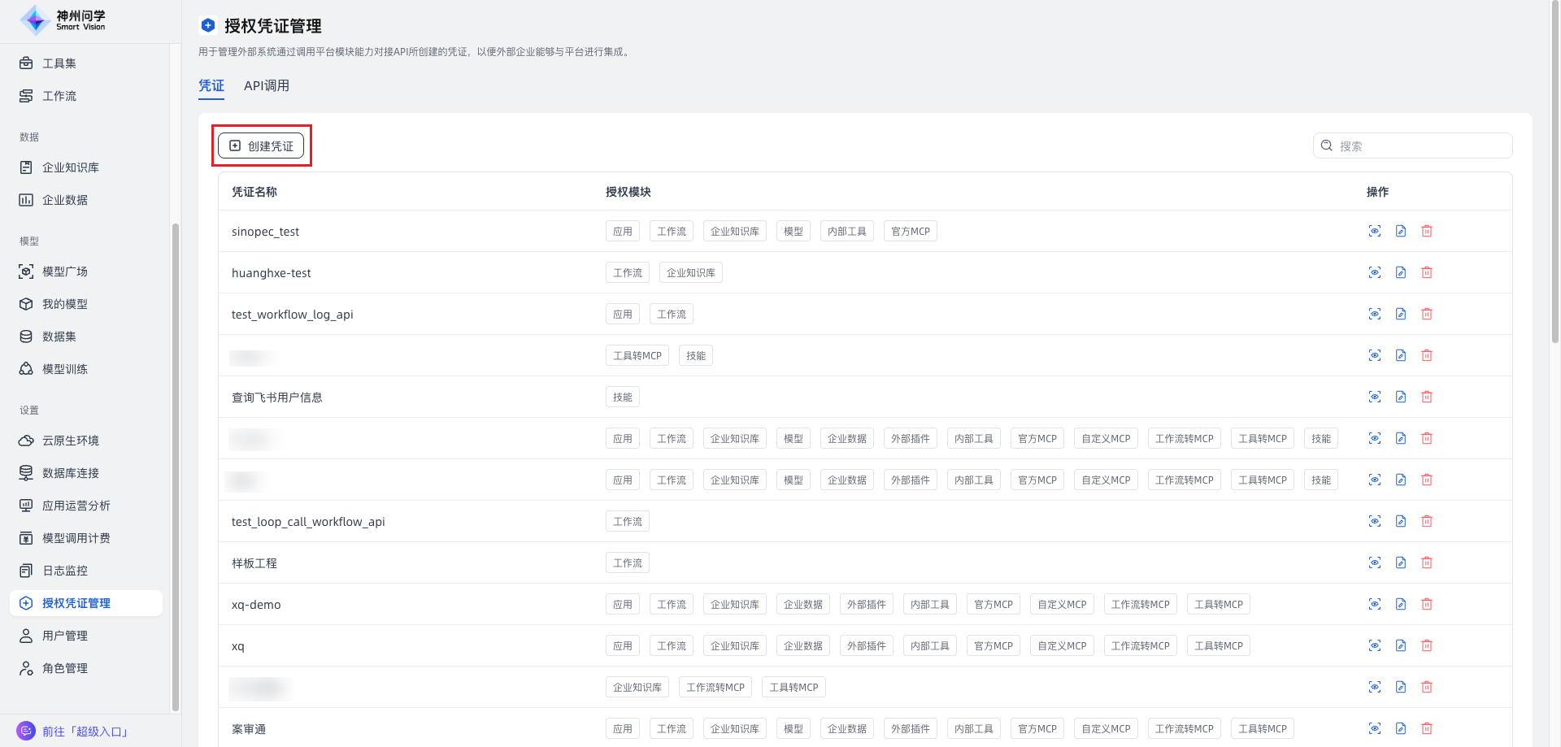Delete the huanghxe-test credential
Viewport: 1561px width, 747px height.
pyautogui.click(x=1427, y=272)
